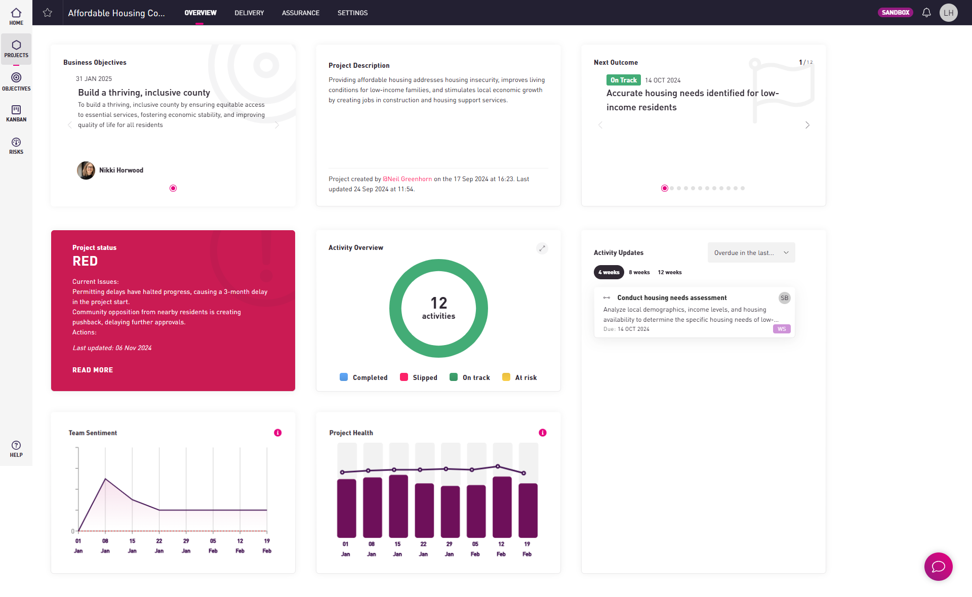Switch to the Assurance tab
972x597 pixels.
(301, 13)
